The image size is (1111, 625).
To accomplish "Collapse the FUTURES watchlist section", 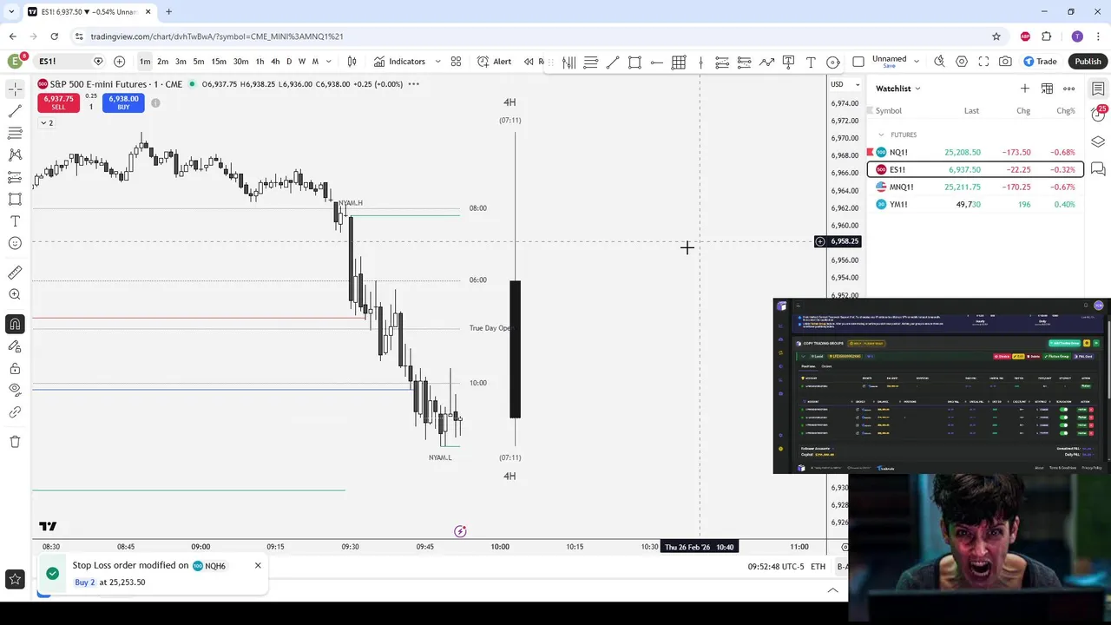I will [882, 135].
